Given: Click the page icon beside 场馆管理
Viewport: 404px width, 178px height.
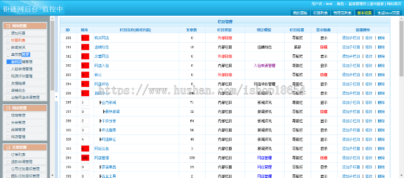Looking at the screenshot, I should (8, 116).
